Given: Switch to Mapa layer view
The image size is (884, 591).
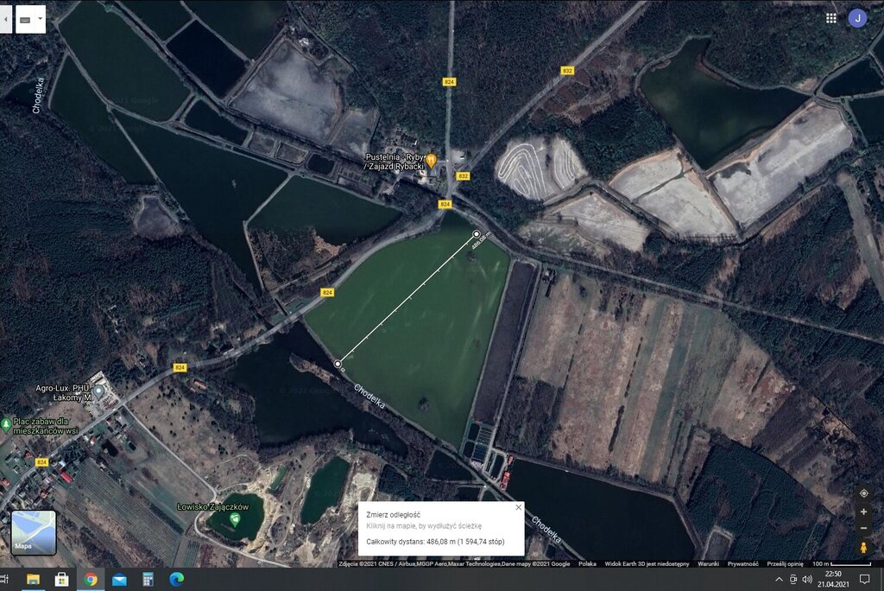Looking at the screenshot, I should tap(34, 532).
